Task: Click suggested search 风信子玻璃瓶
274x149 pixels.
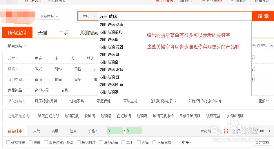Action: click(x=190, y=116)
